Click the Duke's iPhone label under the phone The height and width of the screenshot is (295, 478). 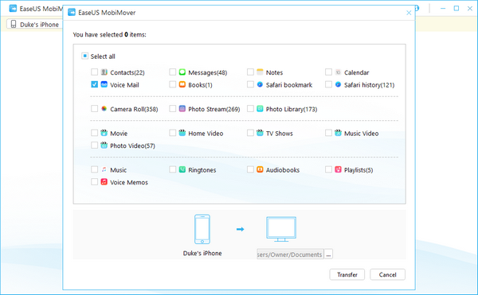click(x=202, y=253)
